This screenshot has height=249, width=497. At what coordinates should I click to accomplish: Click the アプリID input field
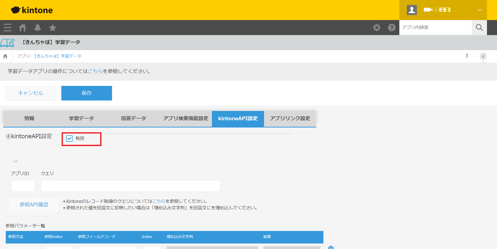coord(23,186)
